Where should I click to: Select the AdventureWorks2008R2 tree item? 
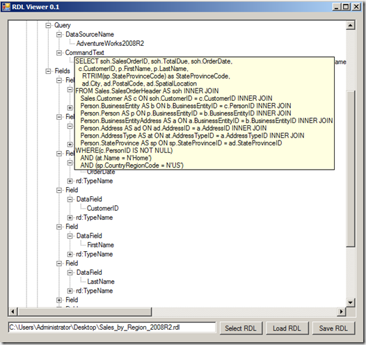[x=110, y=43]
